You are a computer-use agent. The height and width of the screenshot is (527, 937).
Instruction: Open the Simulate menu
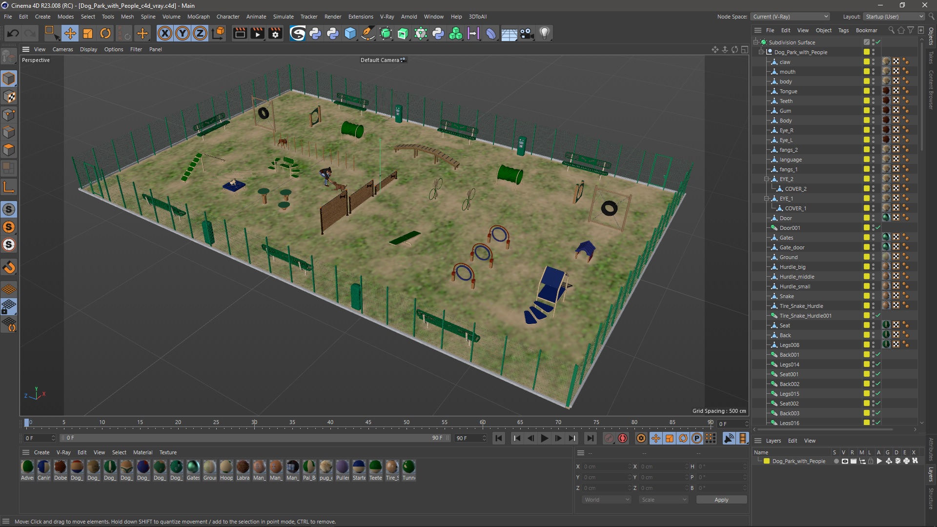coord(283,17)
